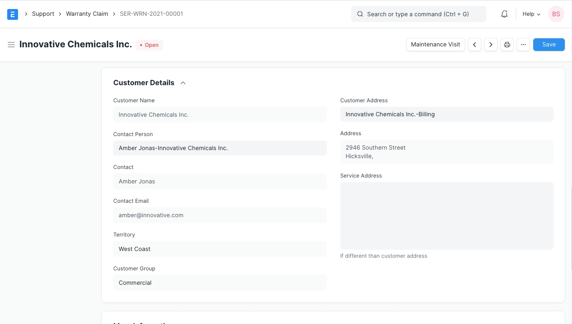
Task: Click into the Service Address text area
Action: pyautogui.click(x=446, y=215)
